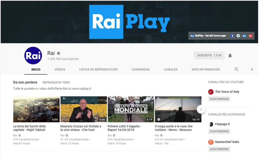Click the Rai channel name under La terra dei fuochi
The height and width of the screenshot is (156, 259).
(15, 135)
